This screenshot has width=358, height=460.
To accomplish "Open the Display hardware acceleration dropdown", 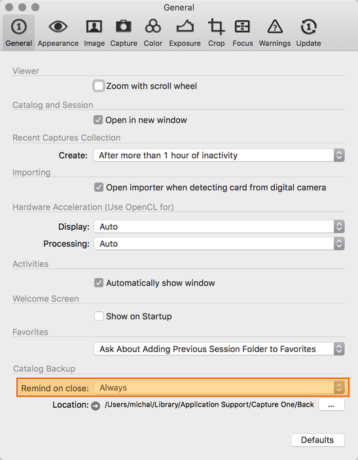I will click(219, 226).
